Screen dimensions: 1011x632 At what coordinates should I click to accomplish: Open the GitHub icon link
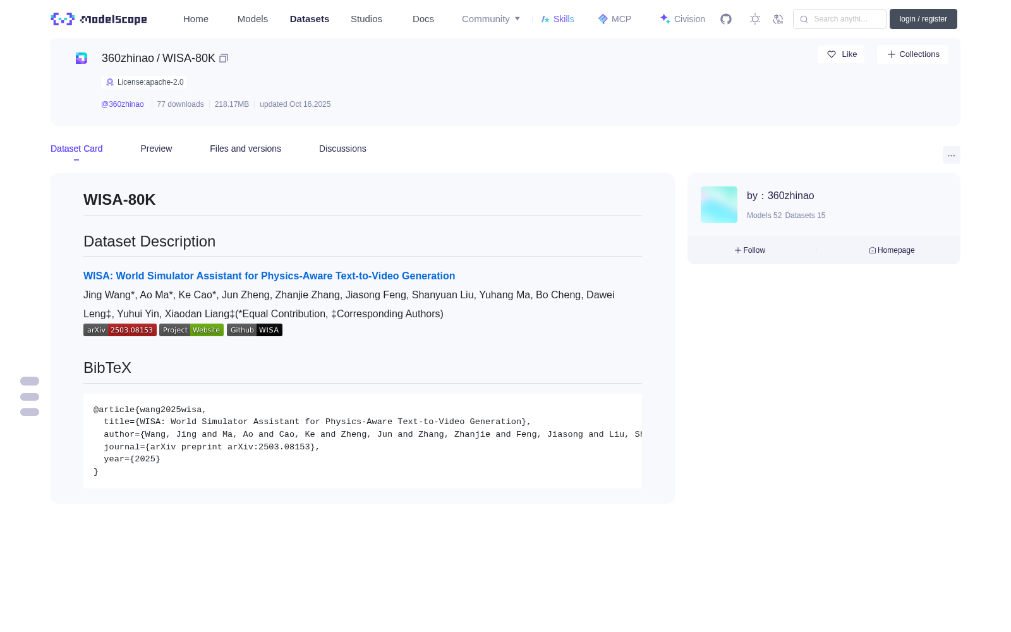pyautogui.click(x=726, y=19)
